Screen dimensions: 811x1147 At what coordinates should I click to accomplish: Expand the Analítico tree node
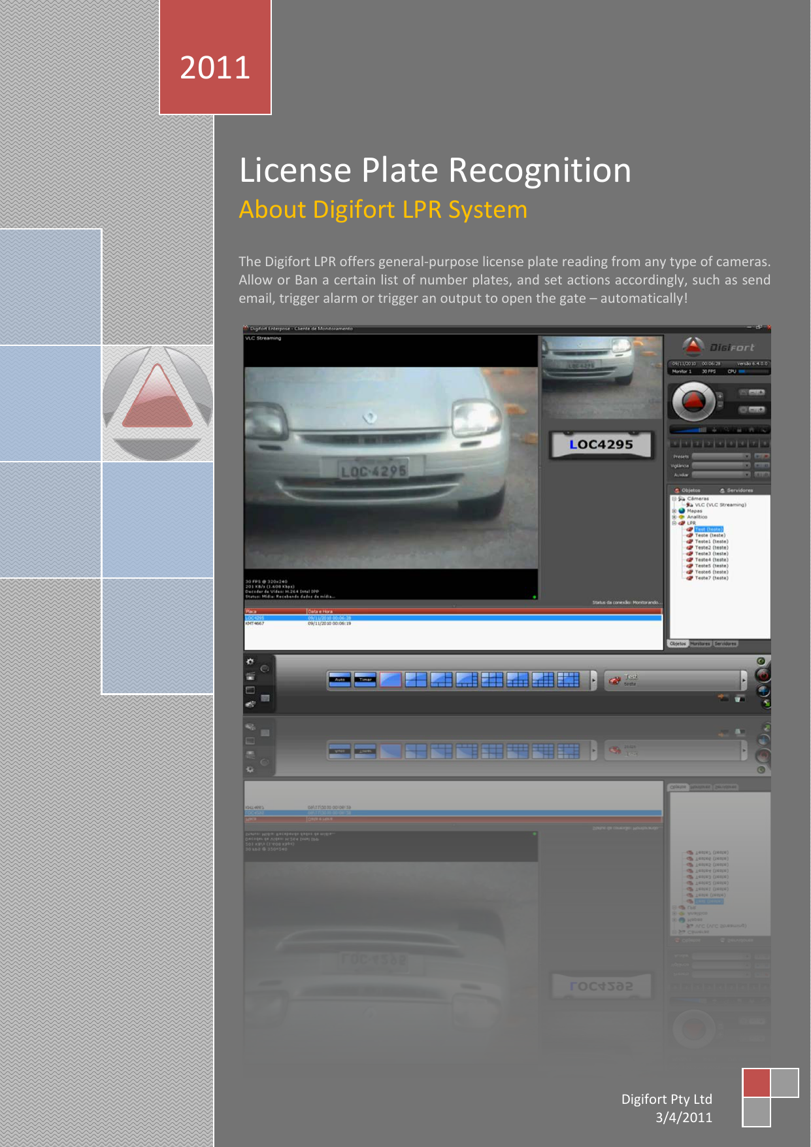pyautogui.click(x=674, y=517)
